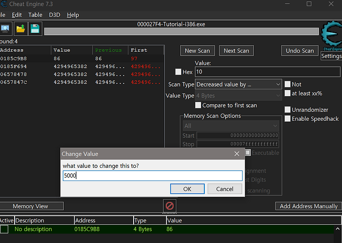The height and width of the screenshot is (243, 342).
Task: Select result row 0185F694
Action: pyautogui.click(x=82, y=66)
